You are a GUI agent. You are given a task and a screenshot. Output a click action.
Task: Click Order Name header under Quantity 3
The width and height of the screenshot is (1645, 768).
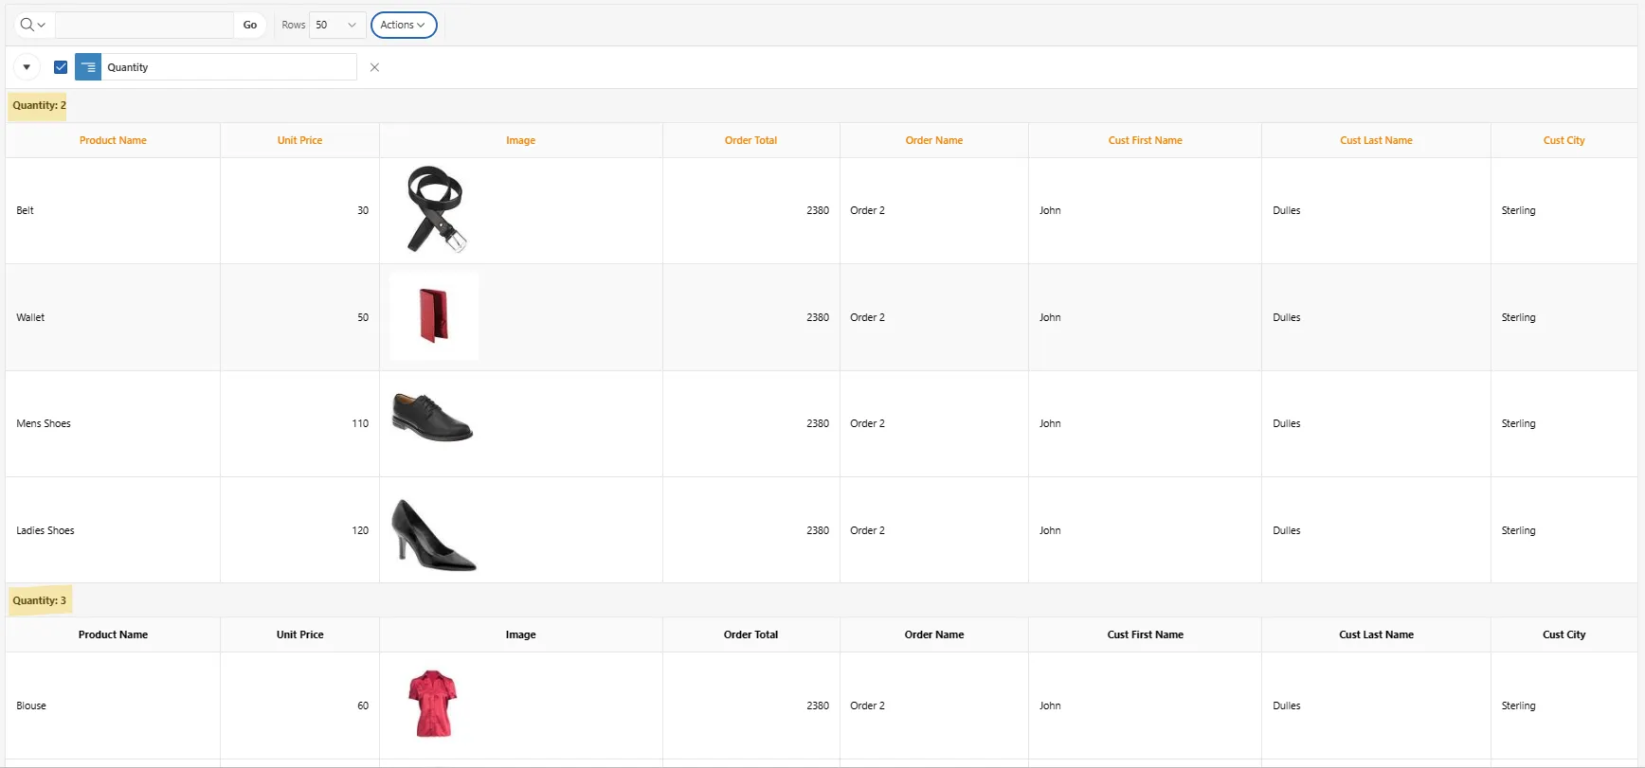(x=934, y=634)
